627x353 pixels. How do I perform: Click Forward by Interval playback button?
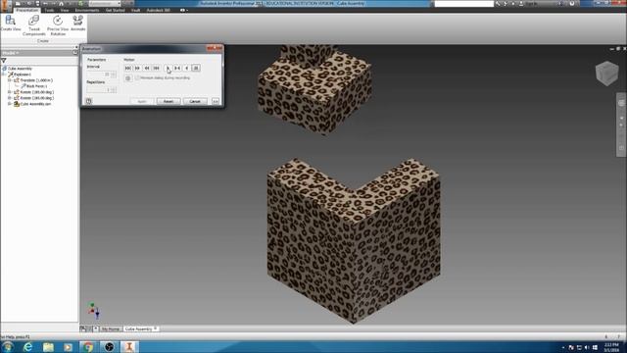click(137, 68)
